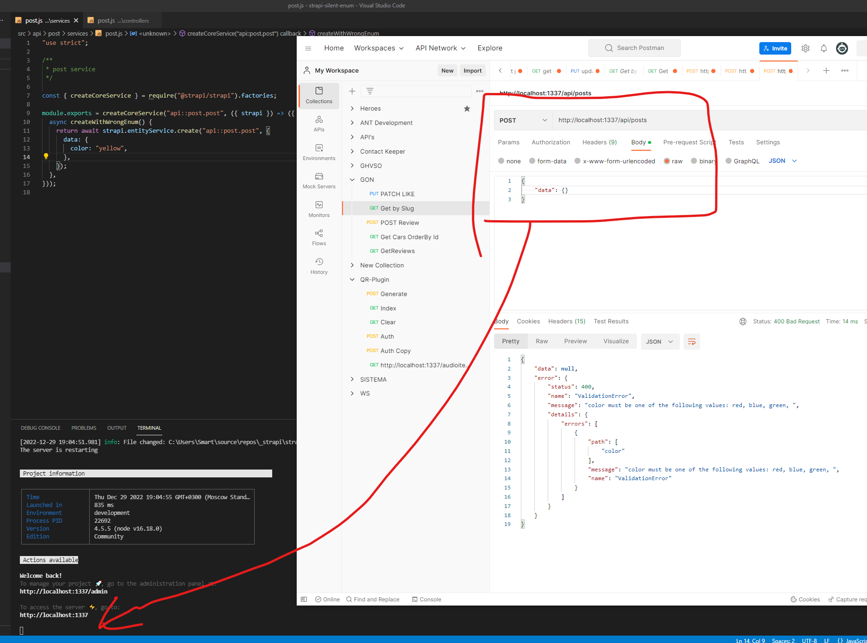Open the History panel in Postman
The height and width of the screenshot is (643, 867).
coord(319,266)
